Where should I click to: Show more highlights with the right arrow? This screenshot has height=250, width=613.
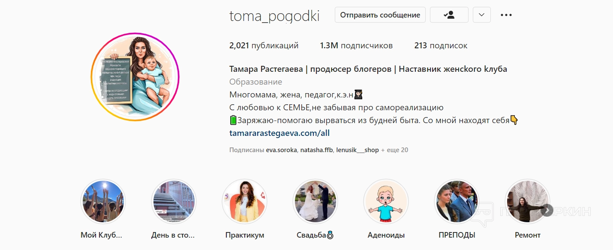547,210
